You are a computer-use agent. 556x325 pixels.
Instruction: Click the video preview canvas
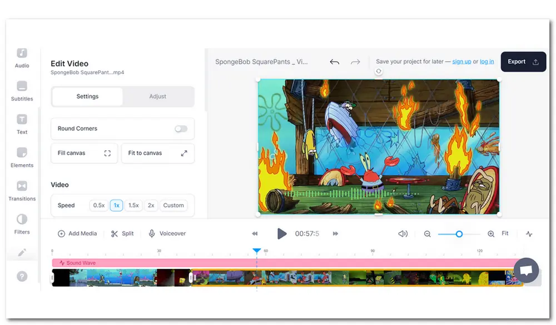[x=378, y=147]
